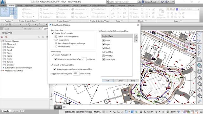Click the mistypes count input field

[84, 59]
